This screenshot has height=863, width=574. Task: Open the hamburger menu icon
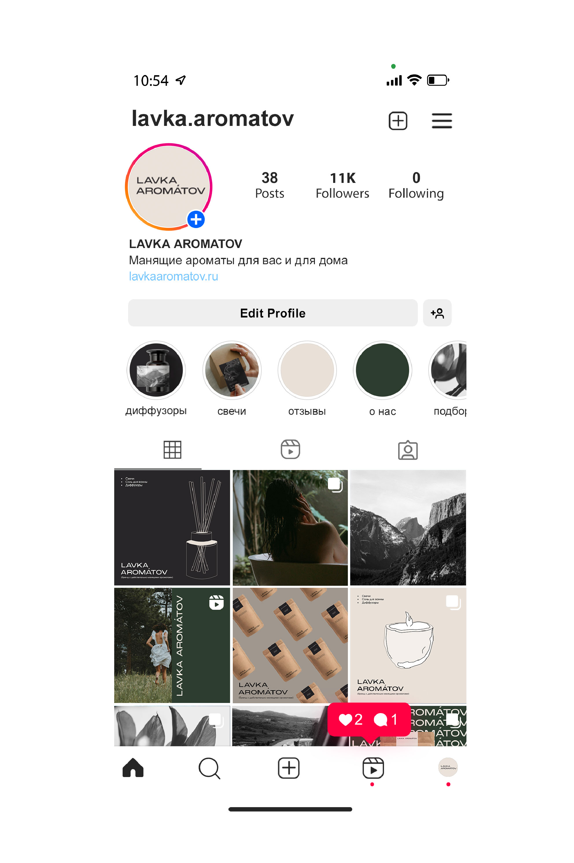(x=442, y=121)
